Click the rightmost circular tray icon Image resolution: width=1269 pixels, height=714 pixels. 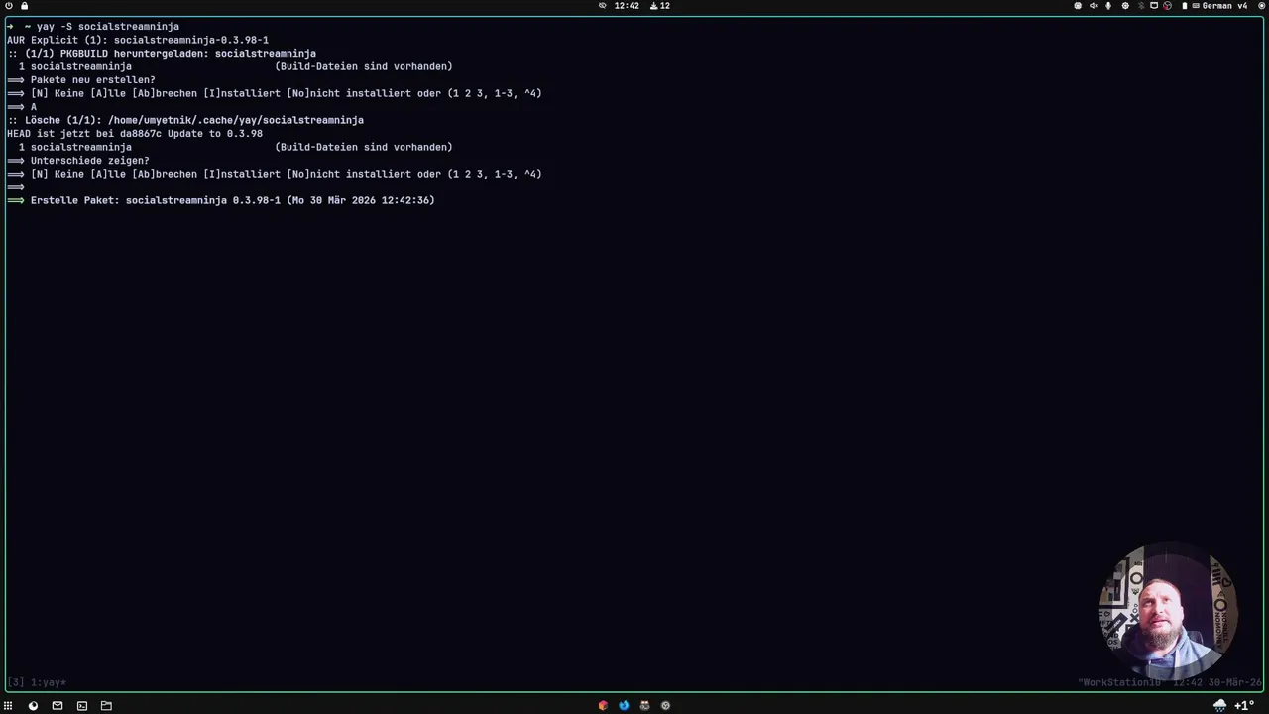1261,6
